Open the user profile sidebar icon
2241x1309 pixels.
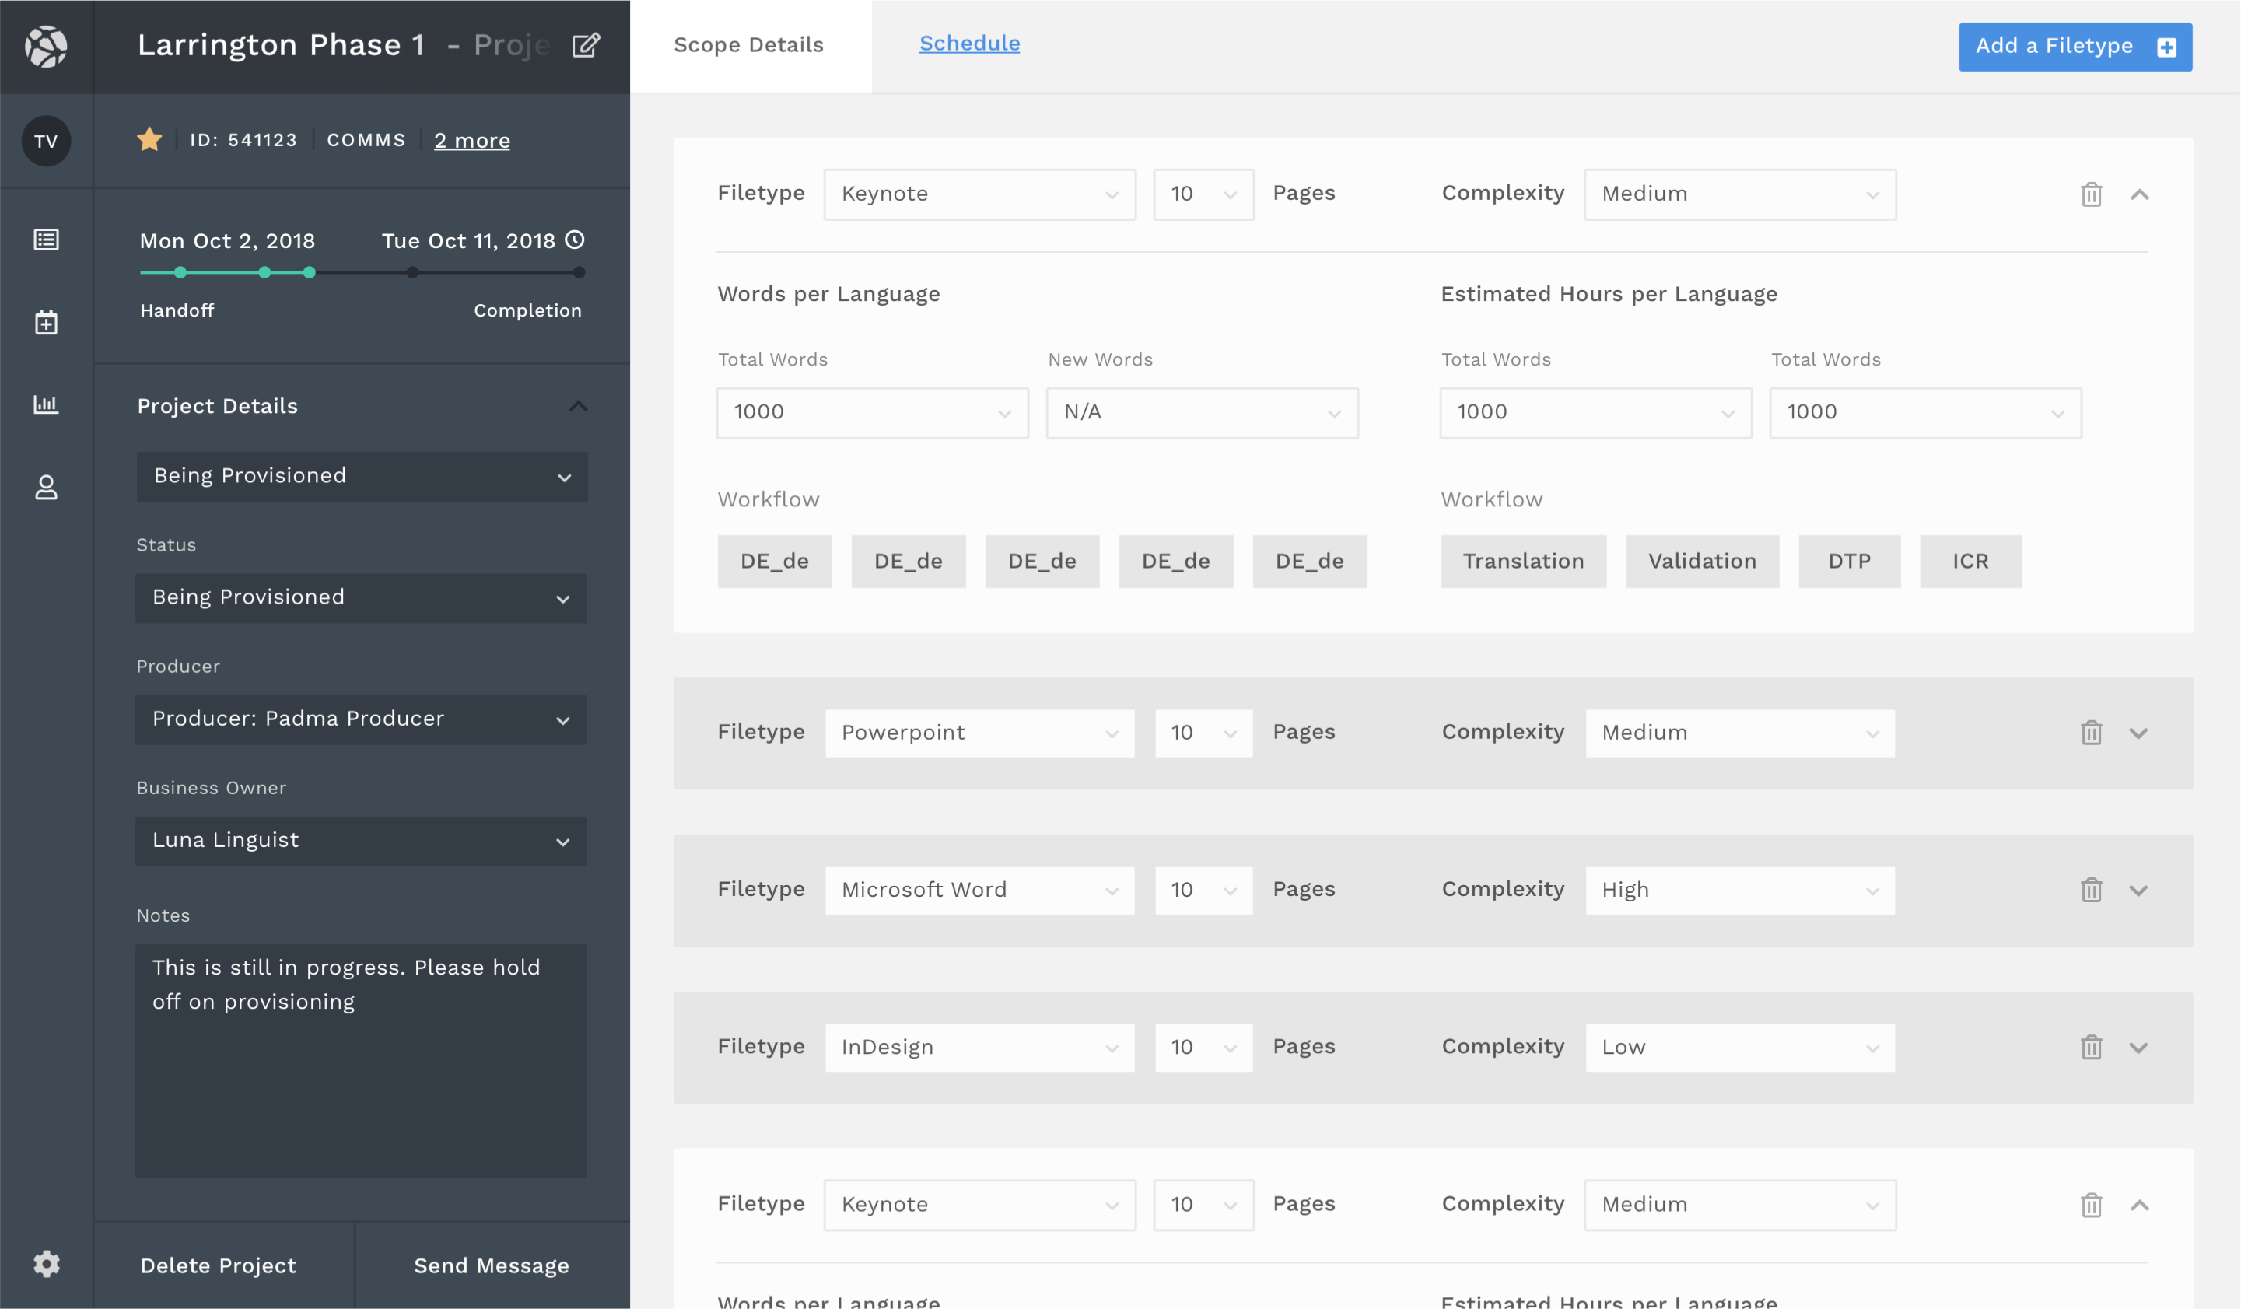[x=46, y=488]
